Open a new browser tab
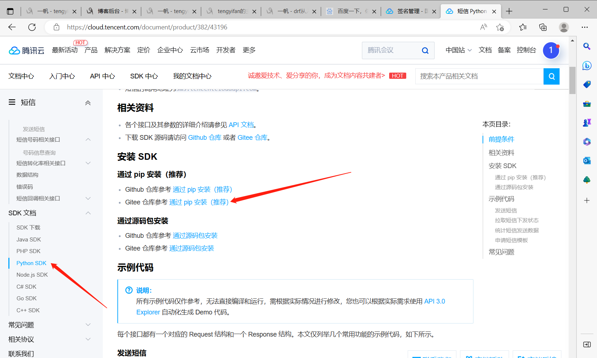The width and height of the screenshot is (597, 358). point(509,11)
